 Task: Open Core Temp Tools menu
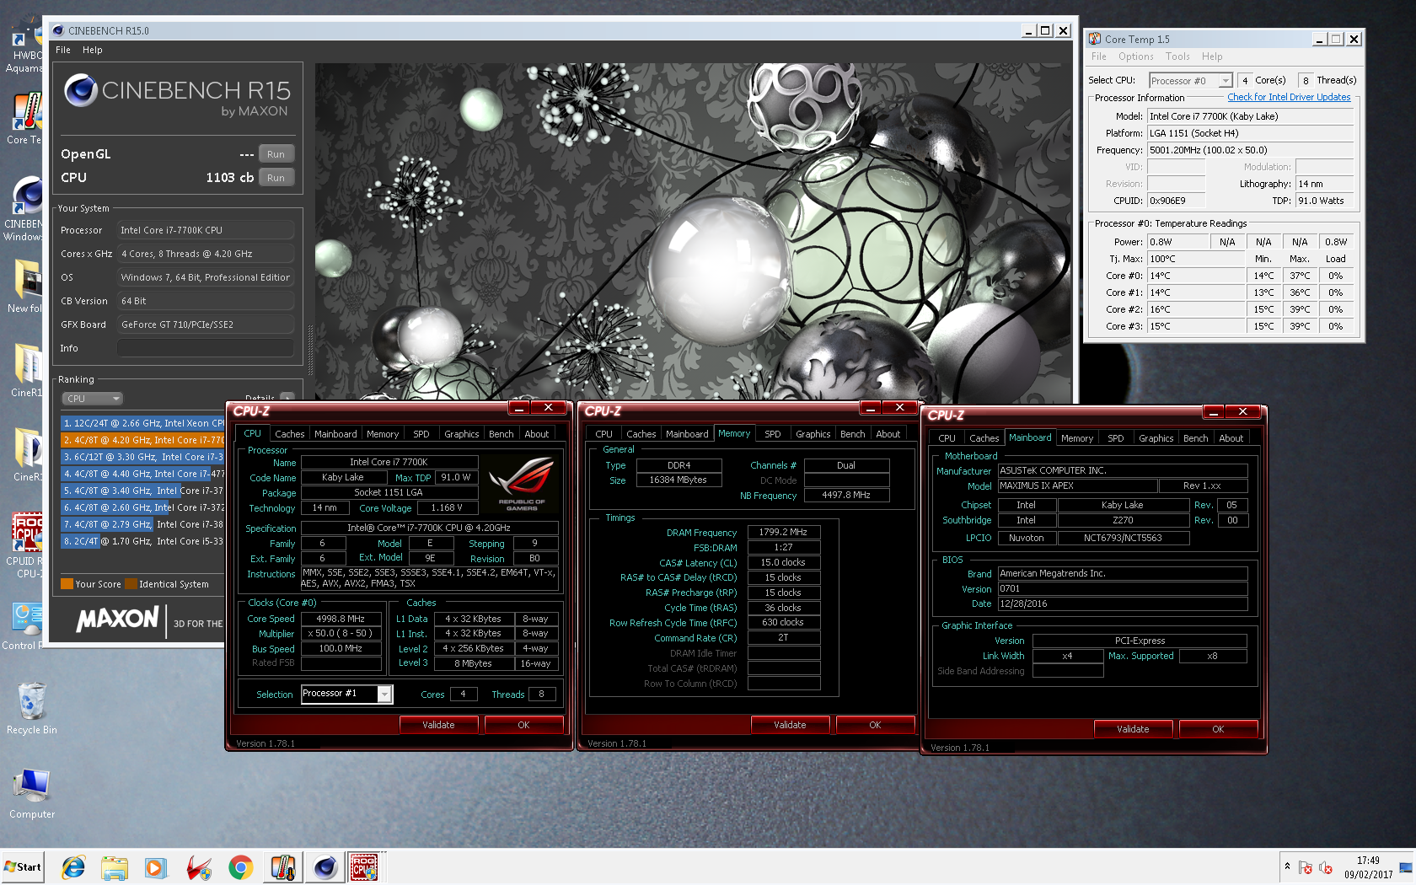click(1177, 56)
